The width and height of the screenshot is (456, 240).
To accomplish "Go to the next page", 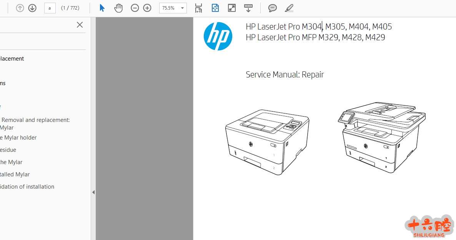I will click(x=32, y=8).
